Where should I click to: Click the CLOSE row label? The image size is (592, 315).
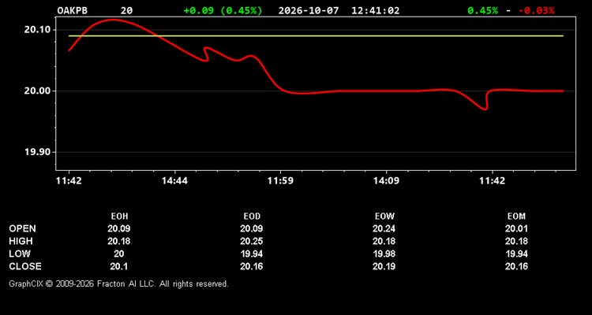pos(25,266)
